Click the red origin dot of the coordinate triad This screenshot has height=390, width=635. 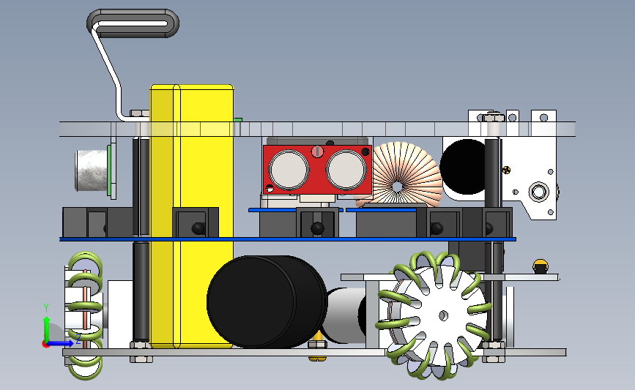45,344
